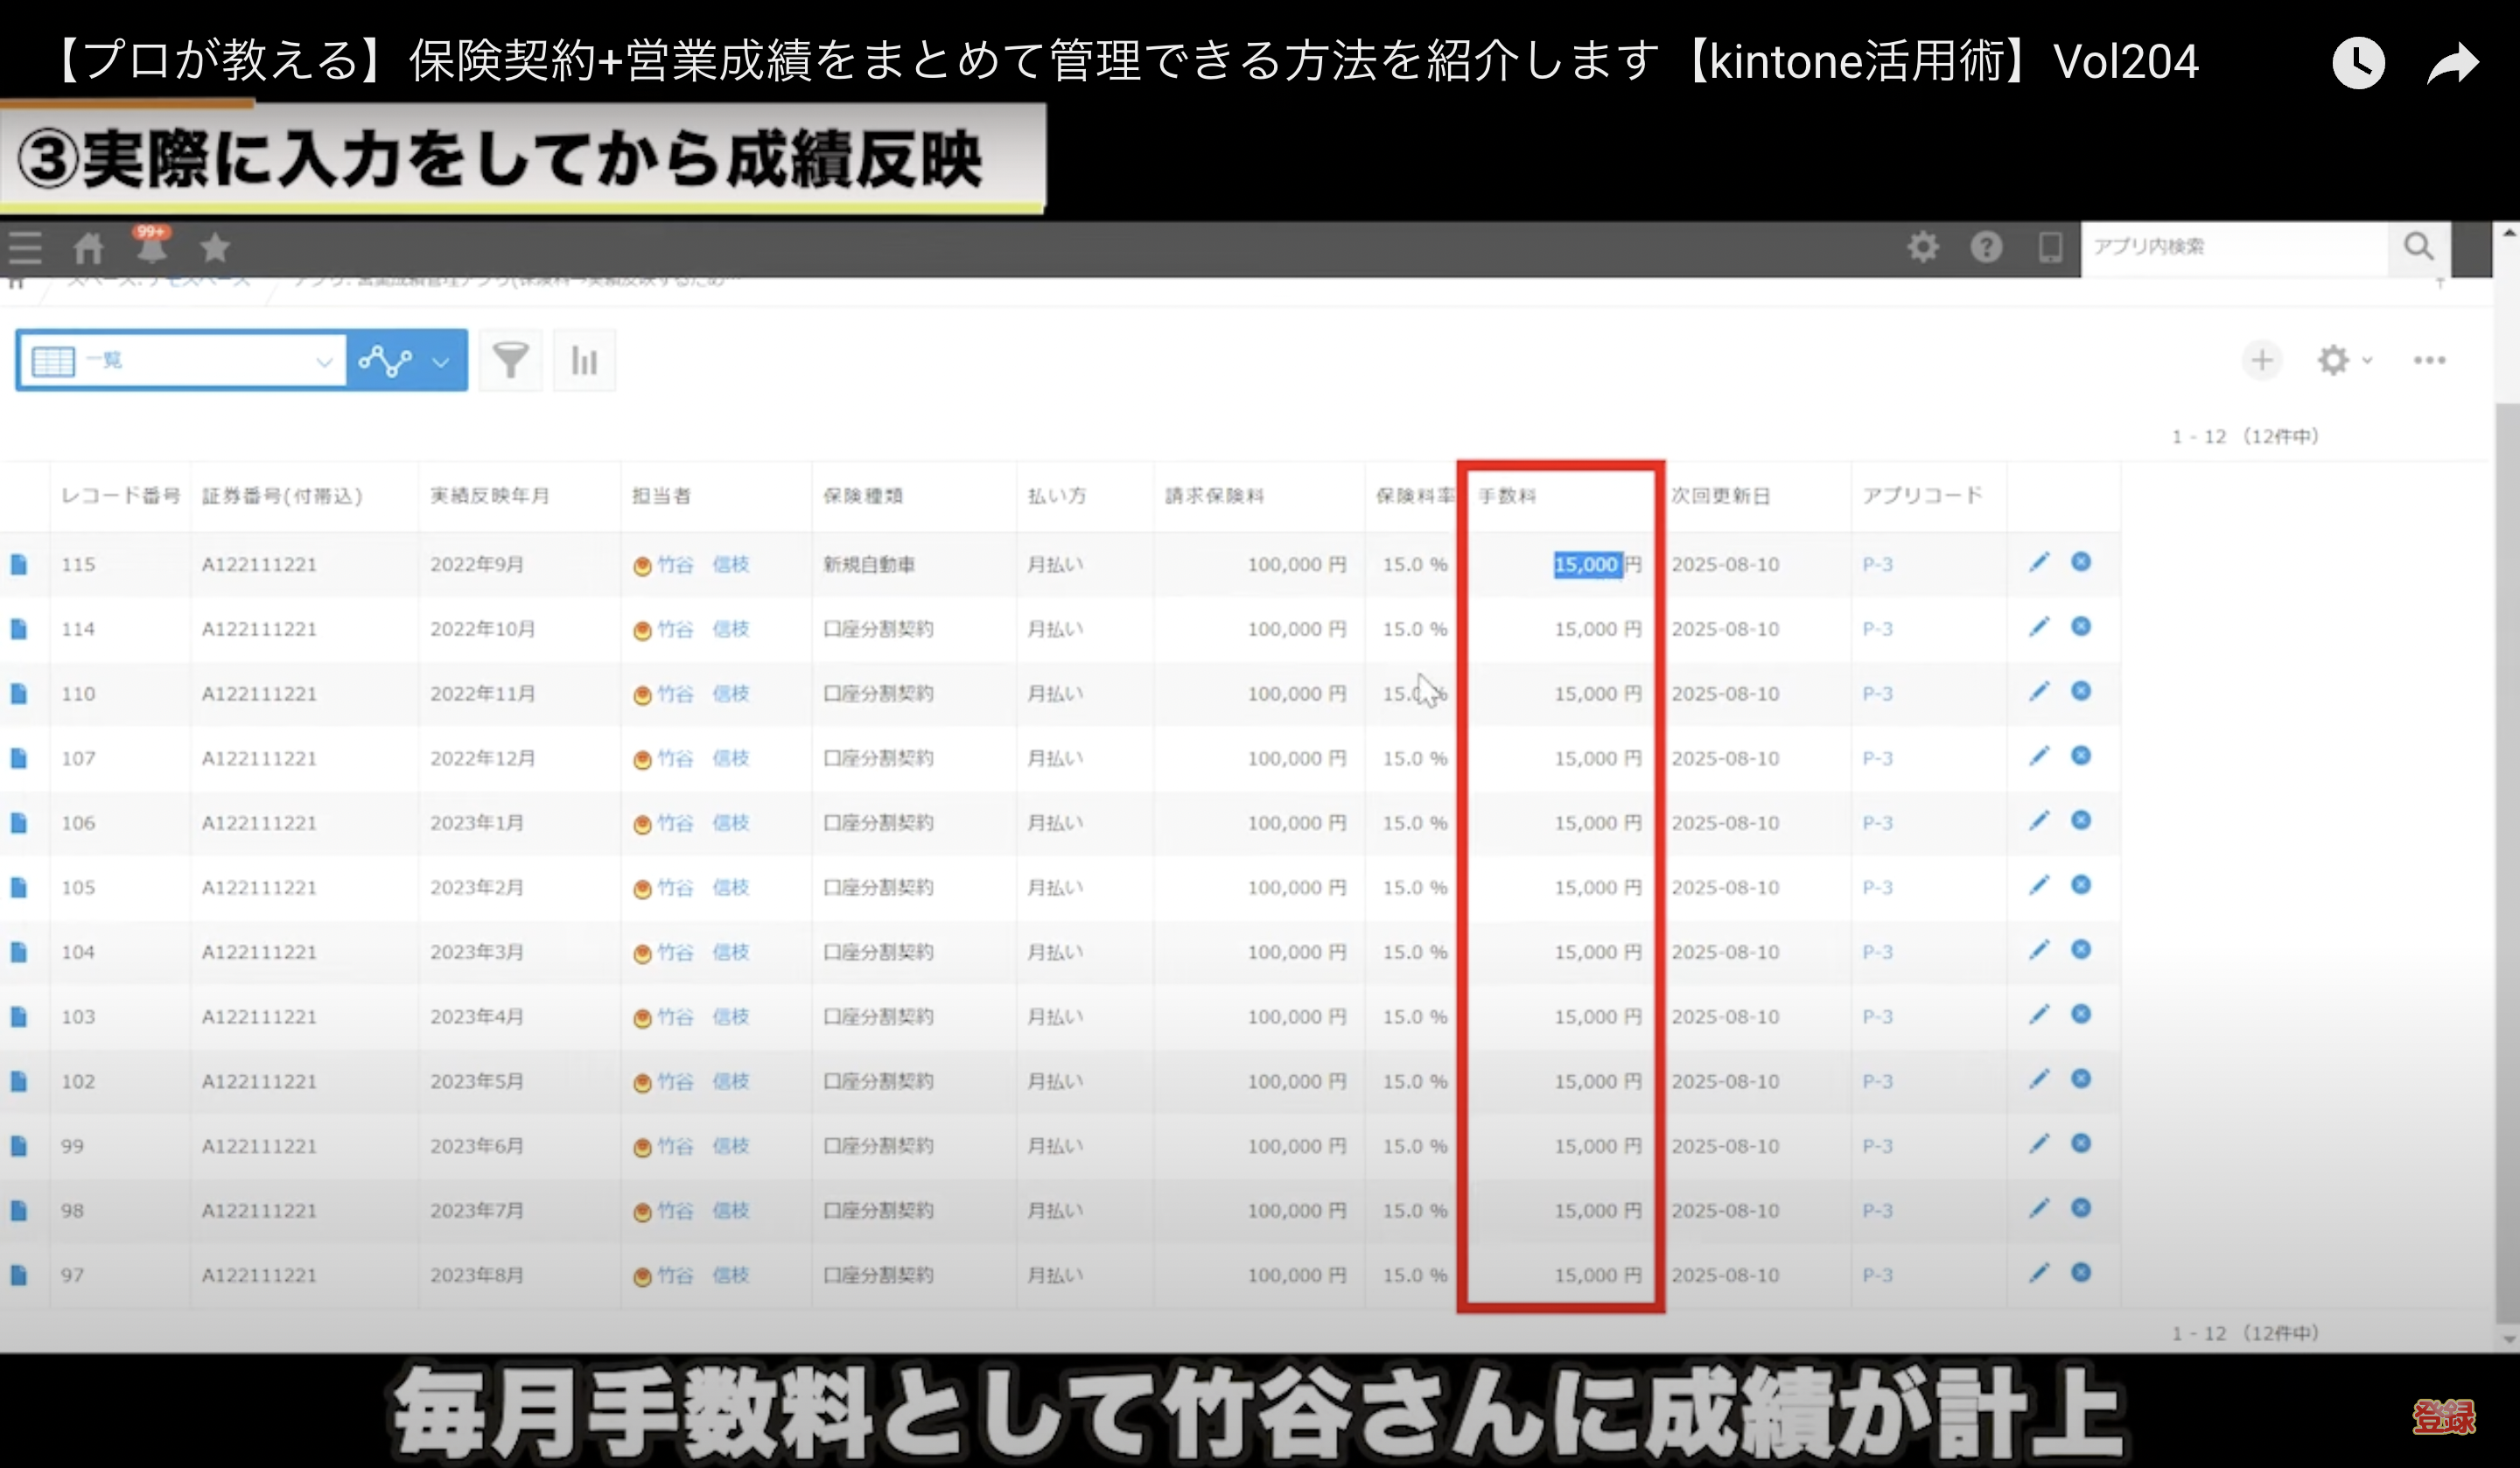The height and width of the screenshot is (1468, 2520).
Task: Add new record with plus icon
Action: click(2262, 360)
